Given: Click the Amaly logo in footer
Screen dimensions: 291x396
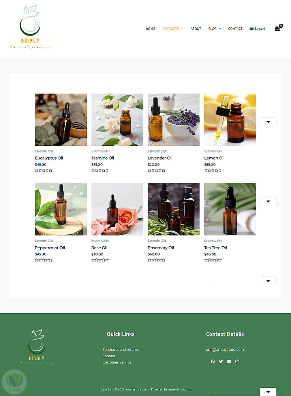Looking at the screenshot, I should click(x=36, y=347).
